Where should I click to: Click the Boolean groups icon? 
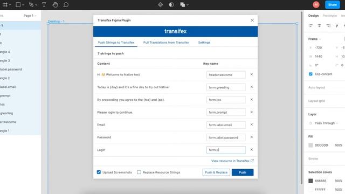182,5
